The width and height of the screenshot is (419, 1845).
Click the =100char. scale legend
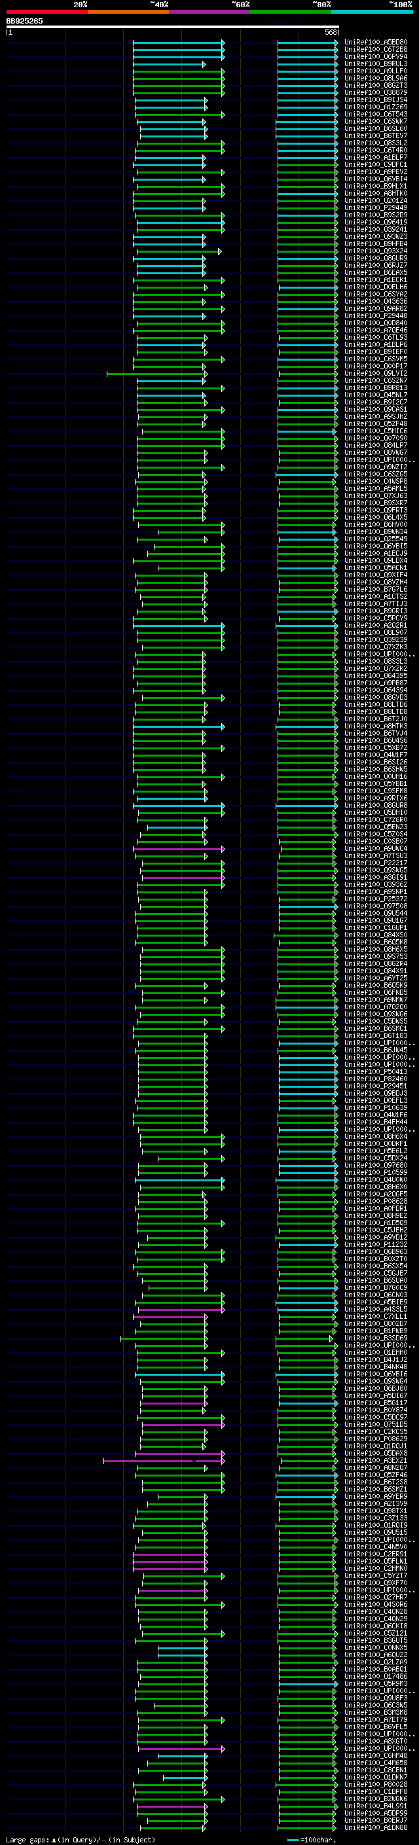pos(310,1839)
